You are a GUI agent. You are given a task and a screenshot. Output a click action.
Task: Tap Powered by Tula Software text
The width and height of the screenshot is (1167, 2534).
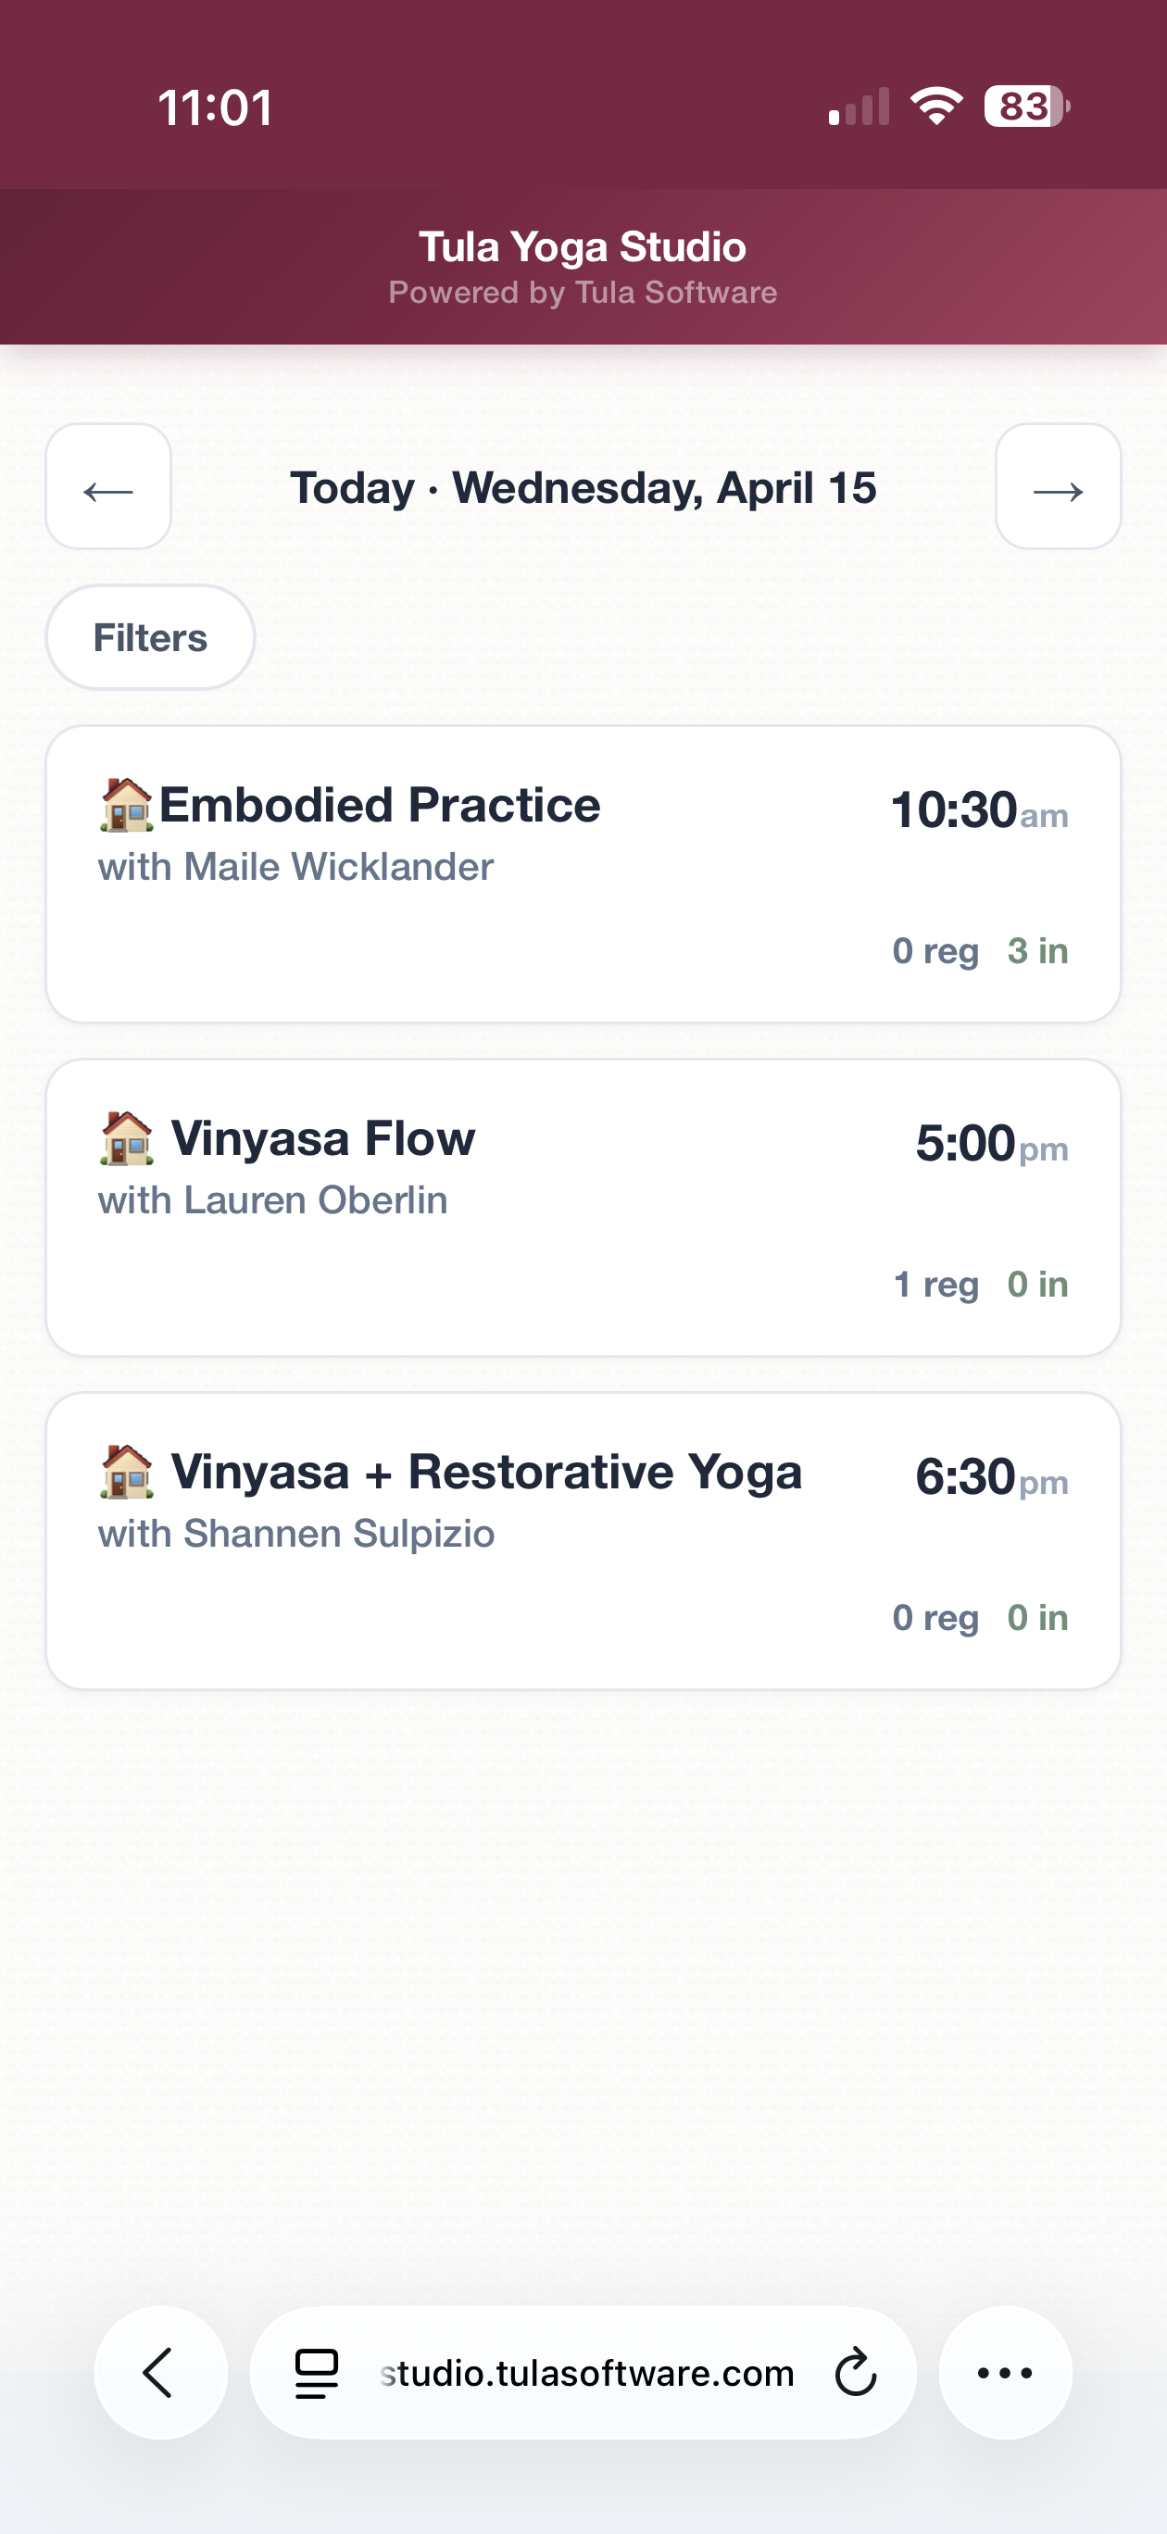pos(583,292)
